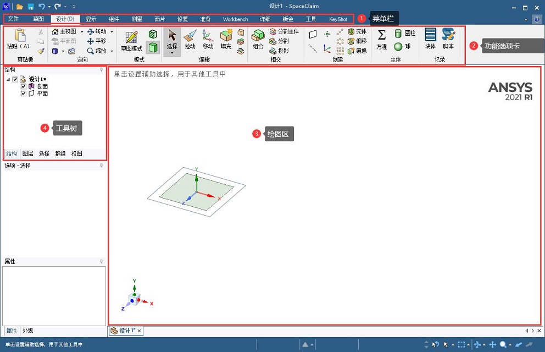This screenshot has height=352, width=545.
Task: Switch to the 图层 panel tab
Action: click(27, 153)
